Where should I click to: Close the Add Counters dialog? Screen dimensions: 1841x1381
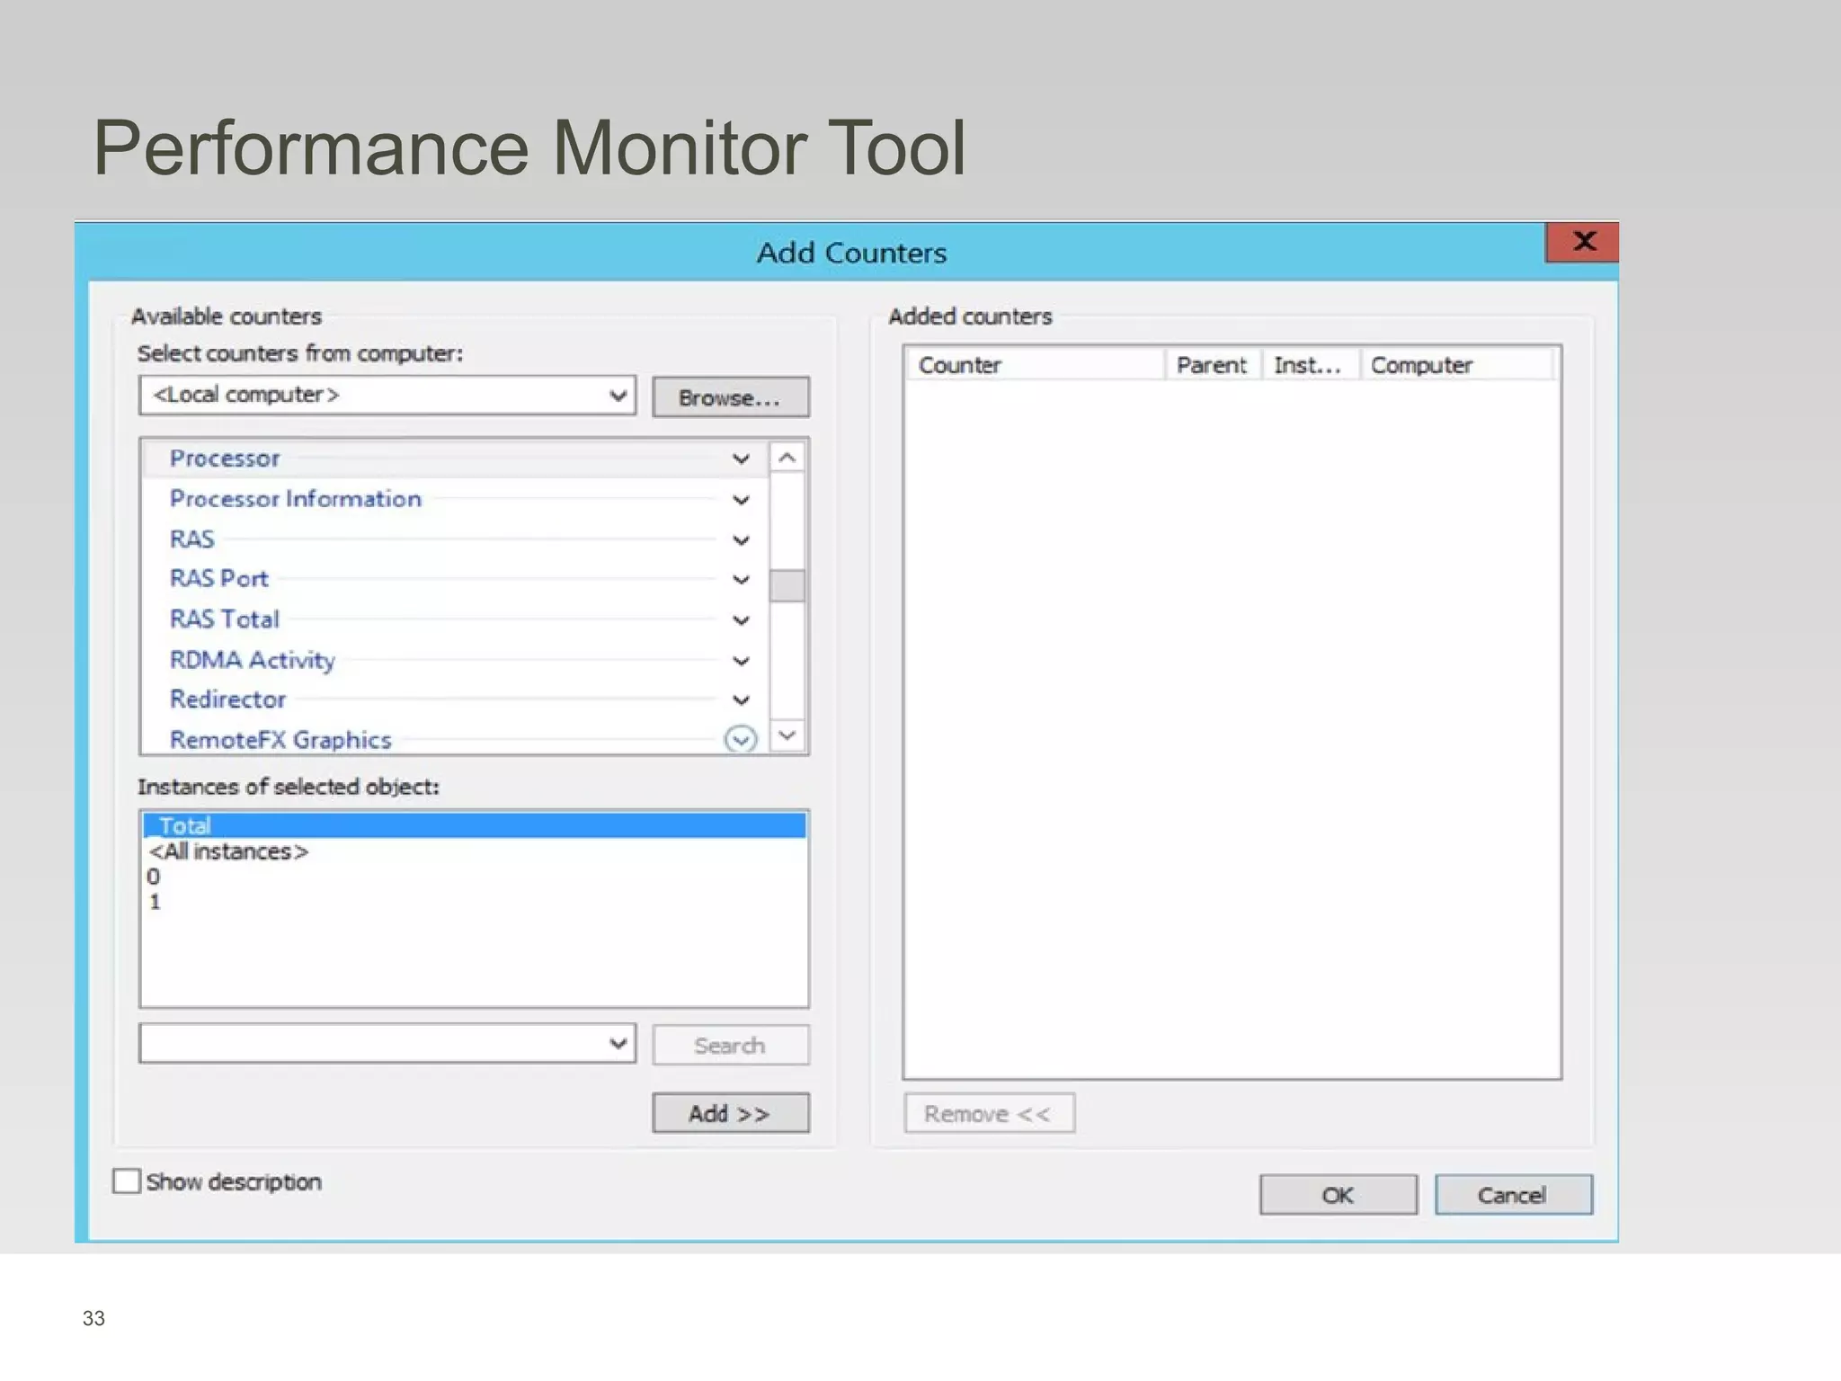(x=1583, y=242)
